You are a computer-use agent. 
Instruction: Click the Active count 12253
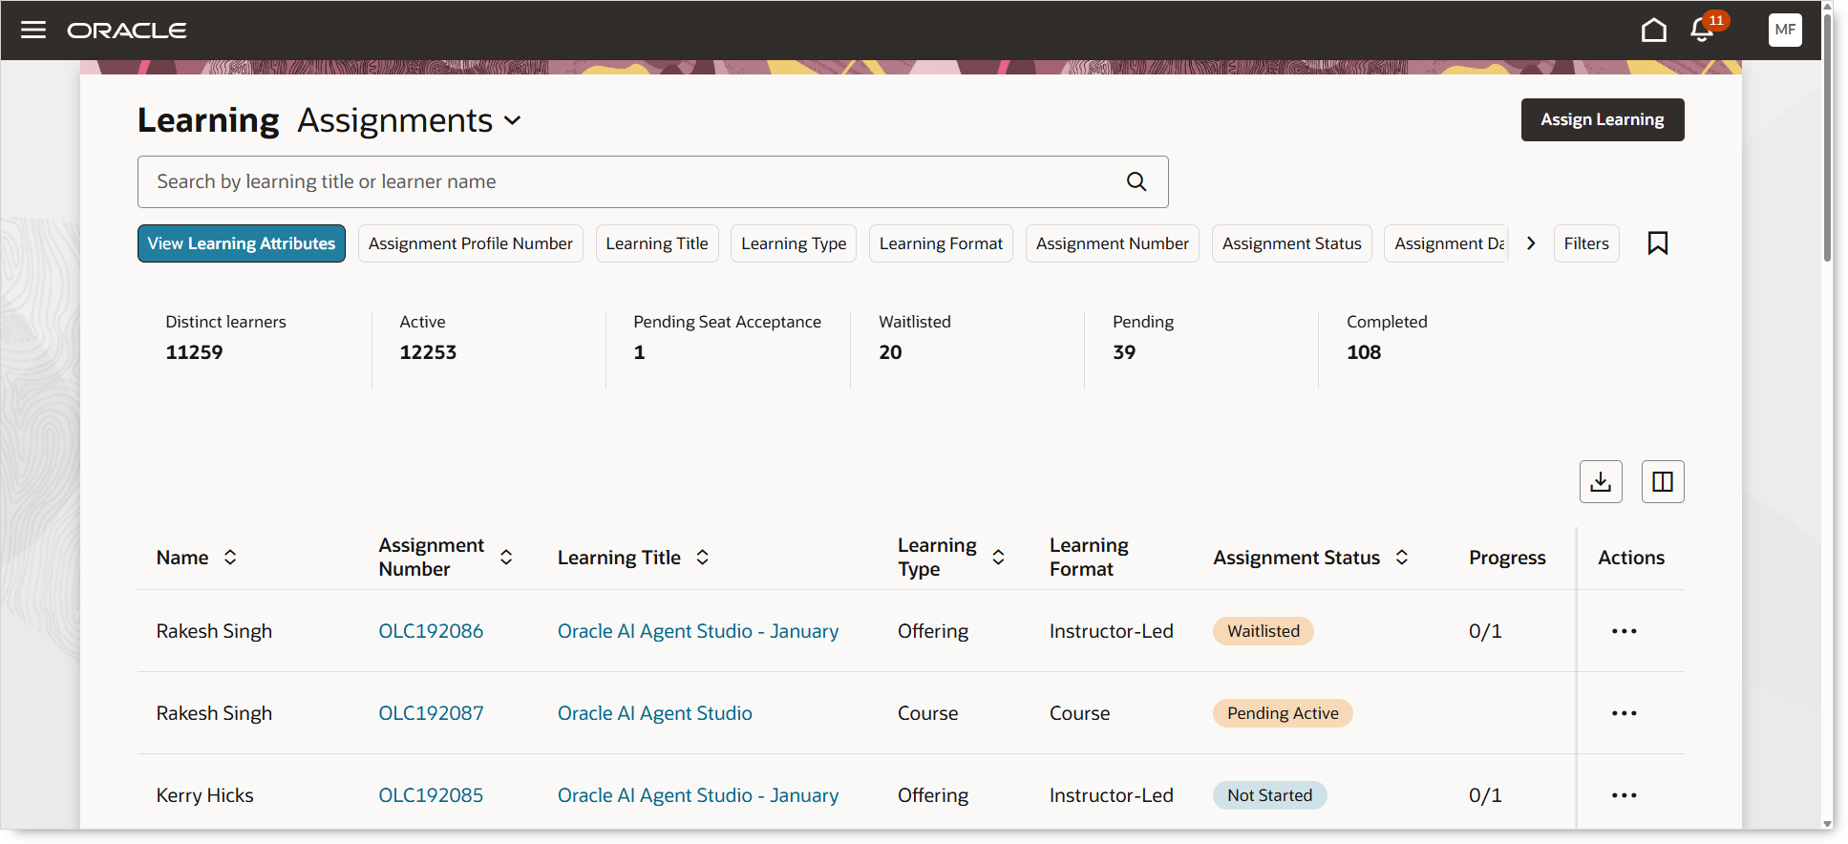[428, 352]
